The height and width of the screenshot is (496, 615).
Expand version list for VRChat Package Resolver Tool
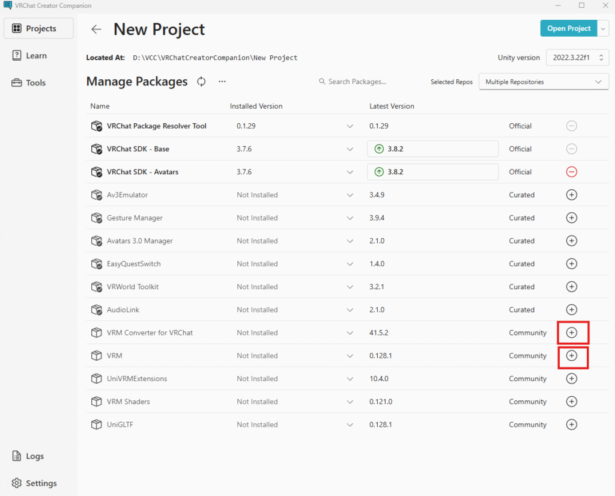click(x=350, y=126)
